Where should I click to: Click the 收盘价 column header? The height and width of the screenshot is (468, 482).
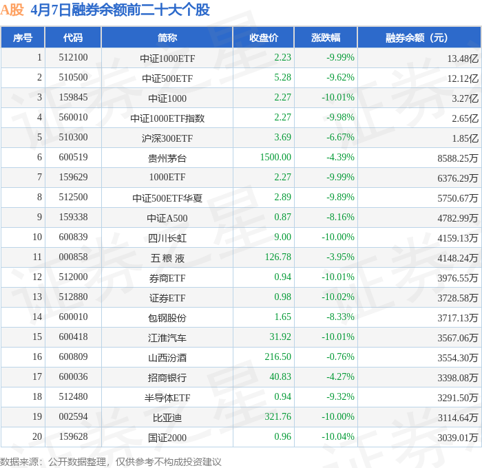click(x=264, y=37)
